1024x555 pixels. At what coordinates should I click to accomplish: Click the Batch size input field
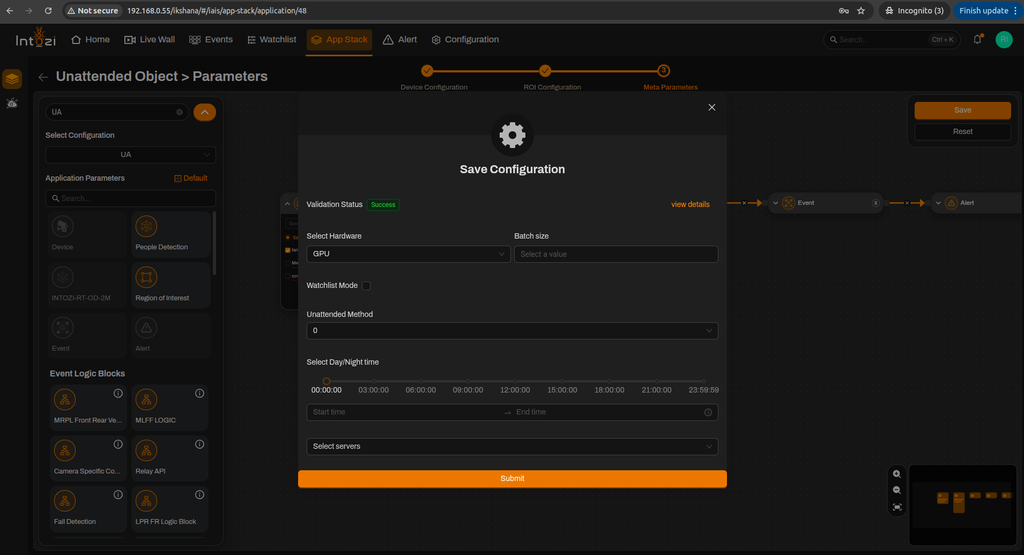click(616, 254)
